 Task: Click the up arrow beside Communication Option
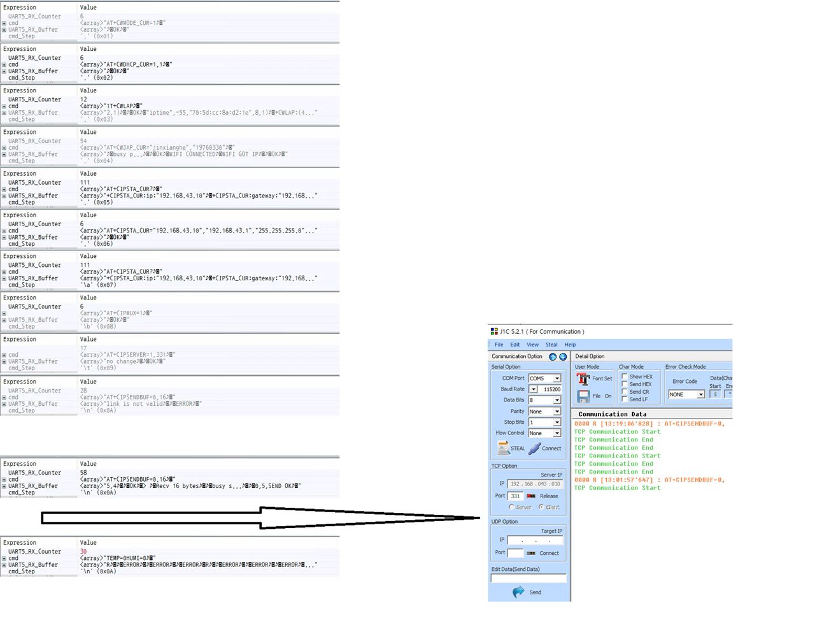pos(553,357)
